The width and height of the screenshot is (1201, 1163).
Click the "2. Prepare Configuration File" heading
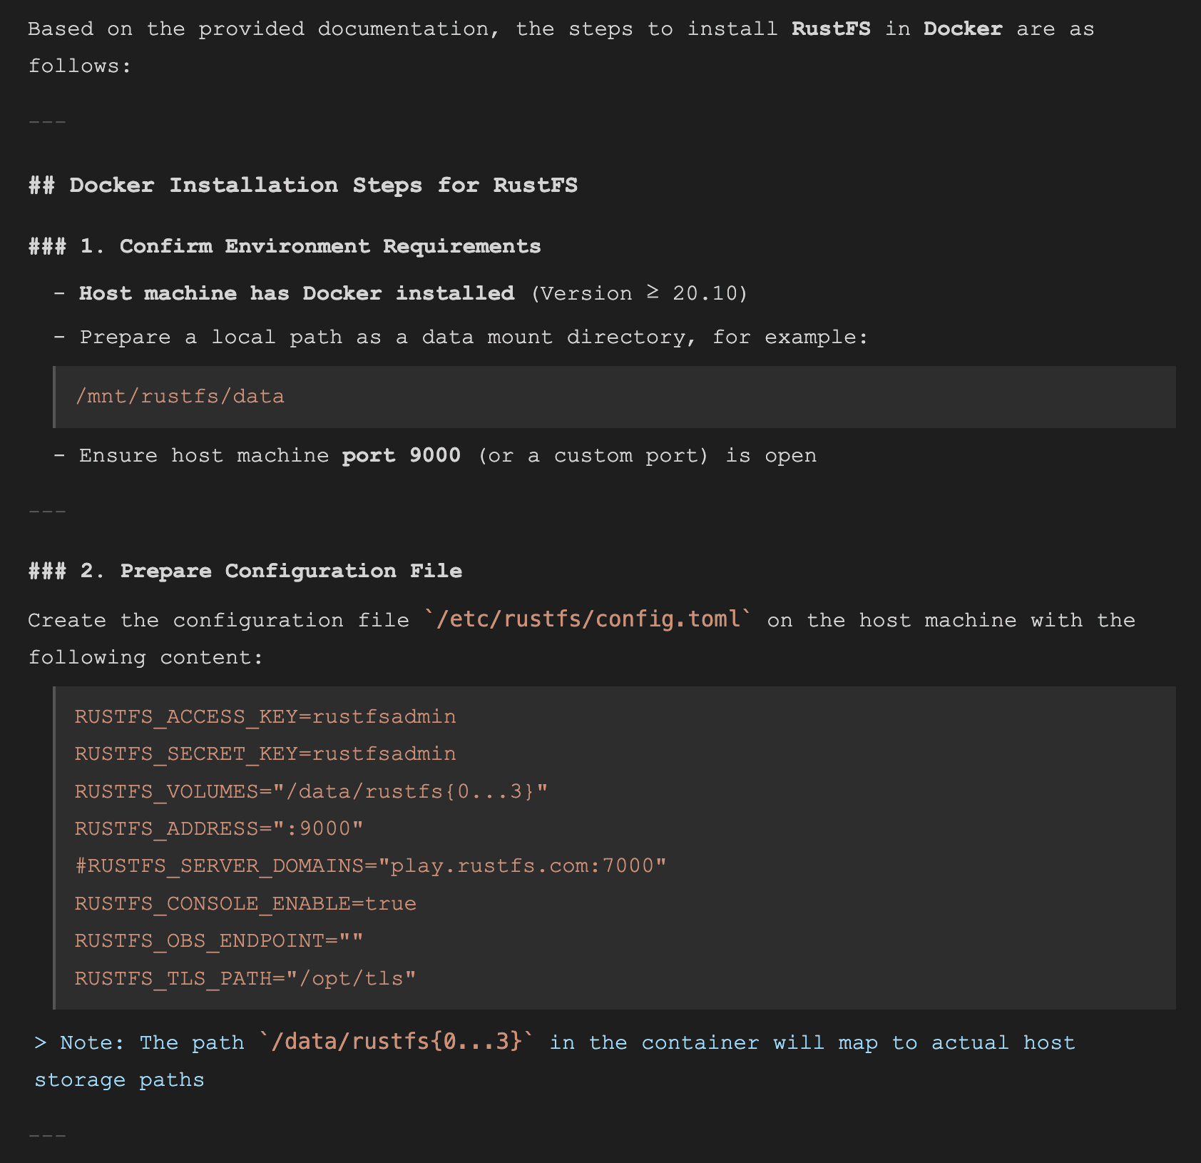290,571
